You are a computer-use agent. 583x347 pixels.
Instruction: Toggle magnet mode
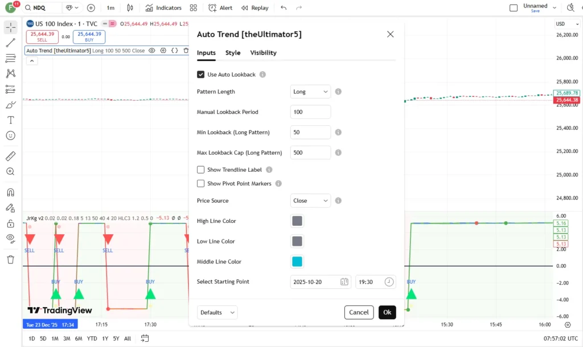[x=10, y=192]
